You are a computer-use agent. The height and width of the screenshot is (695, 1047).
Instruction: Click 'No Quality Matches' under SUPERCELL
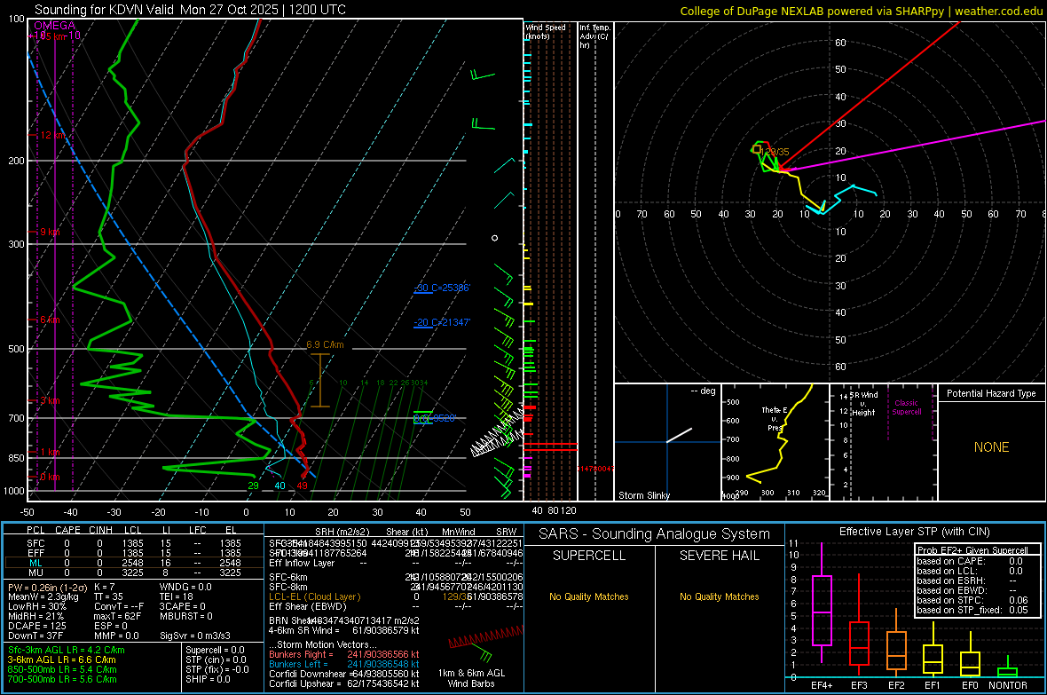[x=589, y=596]
